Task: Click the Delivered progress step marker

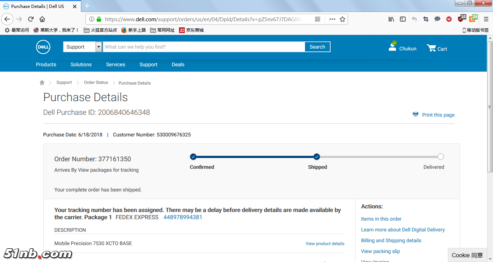Action: point(440,157)
